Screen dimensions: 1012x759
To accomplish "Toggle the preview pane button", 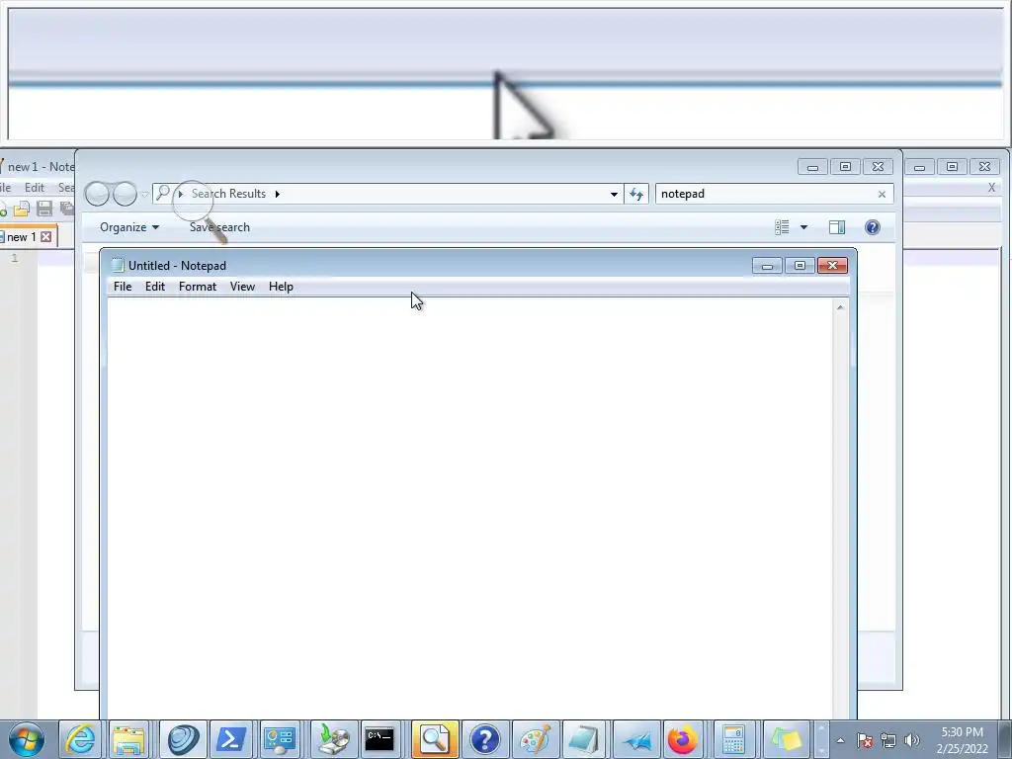I will tap(837, 227).
